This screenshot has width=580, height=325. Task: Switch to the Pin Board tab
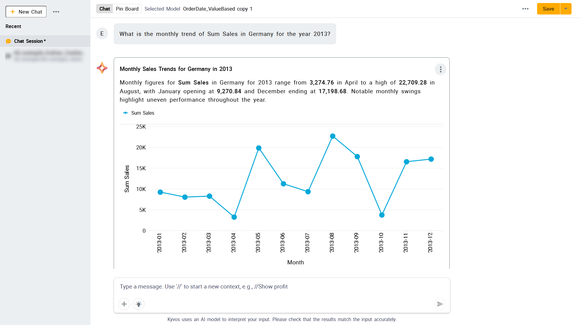tap(127, 9)
